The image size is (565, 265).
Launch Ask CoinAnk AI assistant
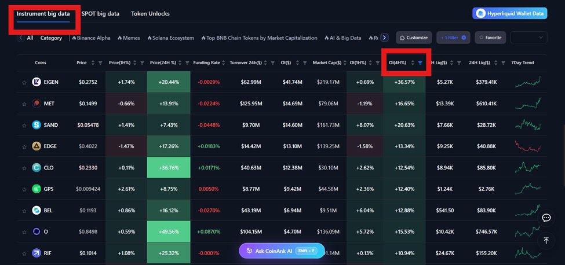(x=282, y=251)
